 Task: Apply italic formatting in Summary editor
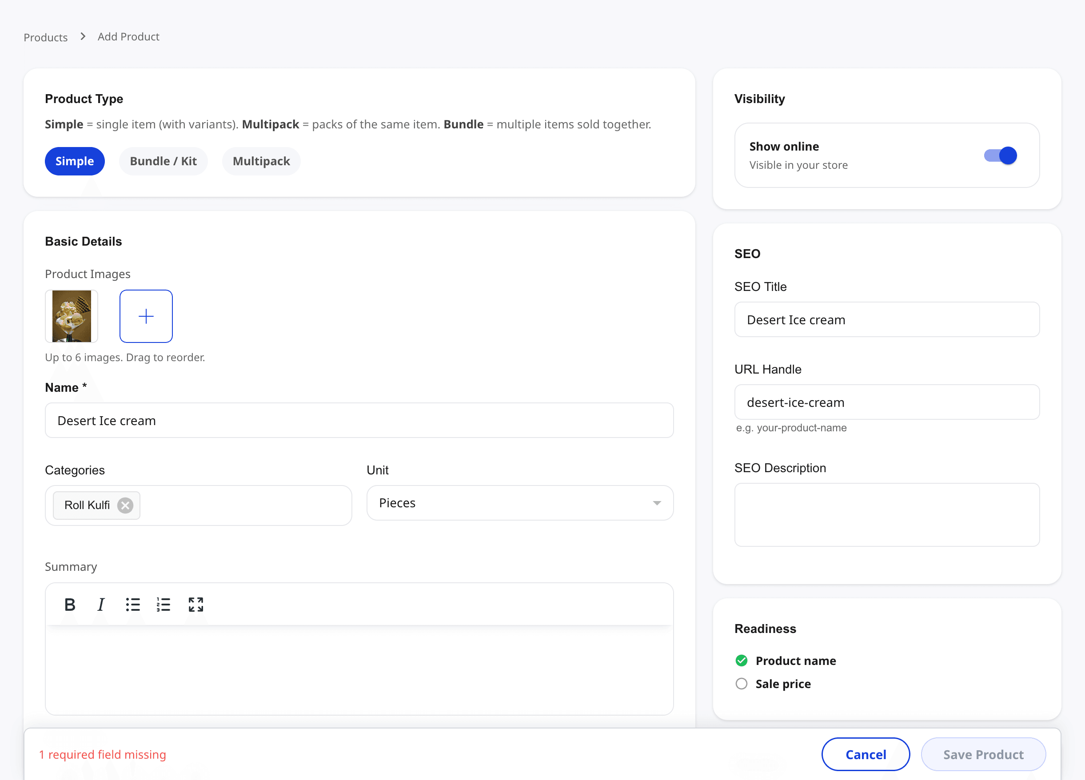pos(100,605)
